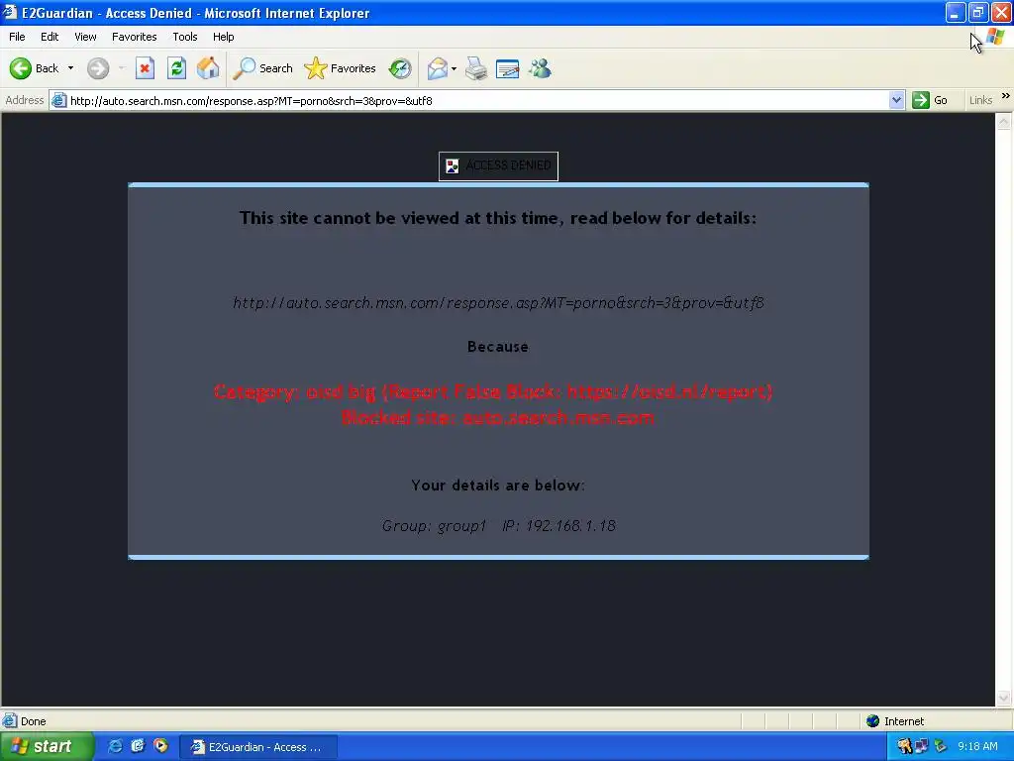
Task: Go to Home page icon
Action: tap(208, 68)
